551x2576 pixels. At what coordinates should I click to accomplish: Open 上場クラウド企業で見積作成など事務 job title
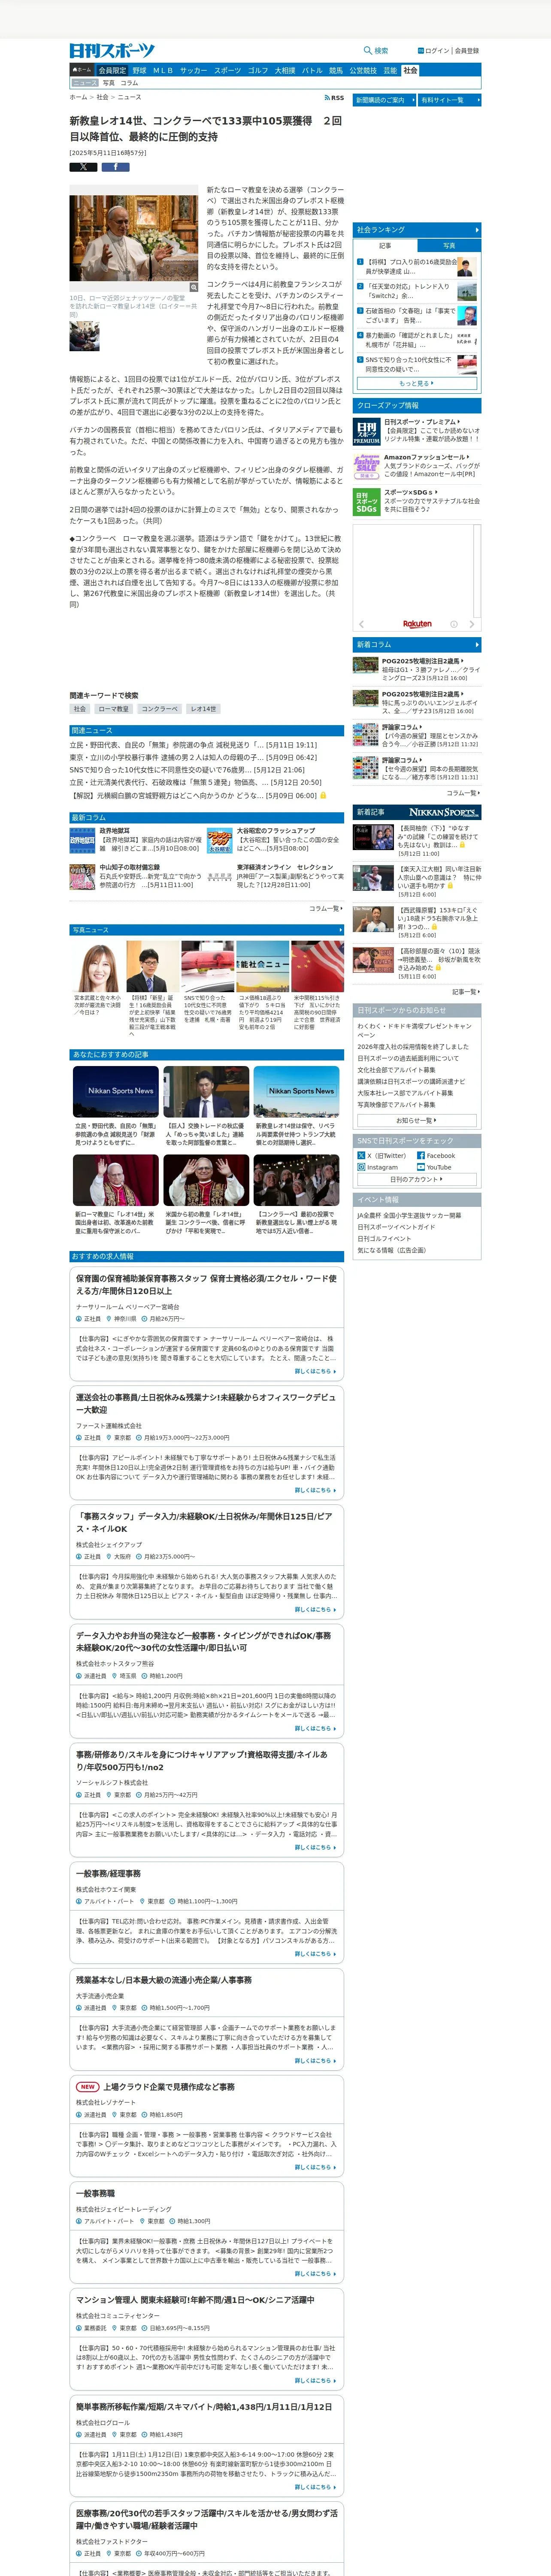coord(169,2087)
